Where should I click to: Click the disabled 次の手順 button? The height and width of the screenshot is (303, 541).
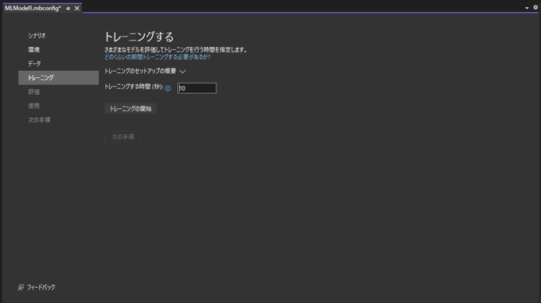click(123, 137)
